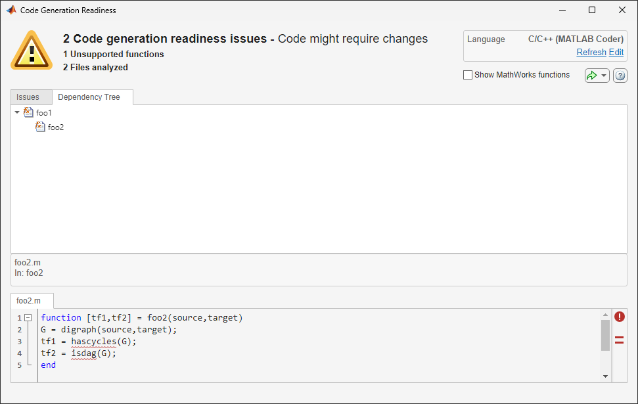Image resolution: width=638 pixels, height=404 pixels.
Task: Open the Help question mark icon
Action: (620, 75)
